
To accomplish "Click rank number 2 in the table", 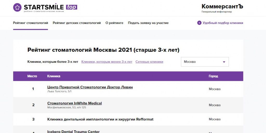I will tap(33, 105).
